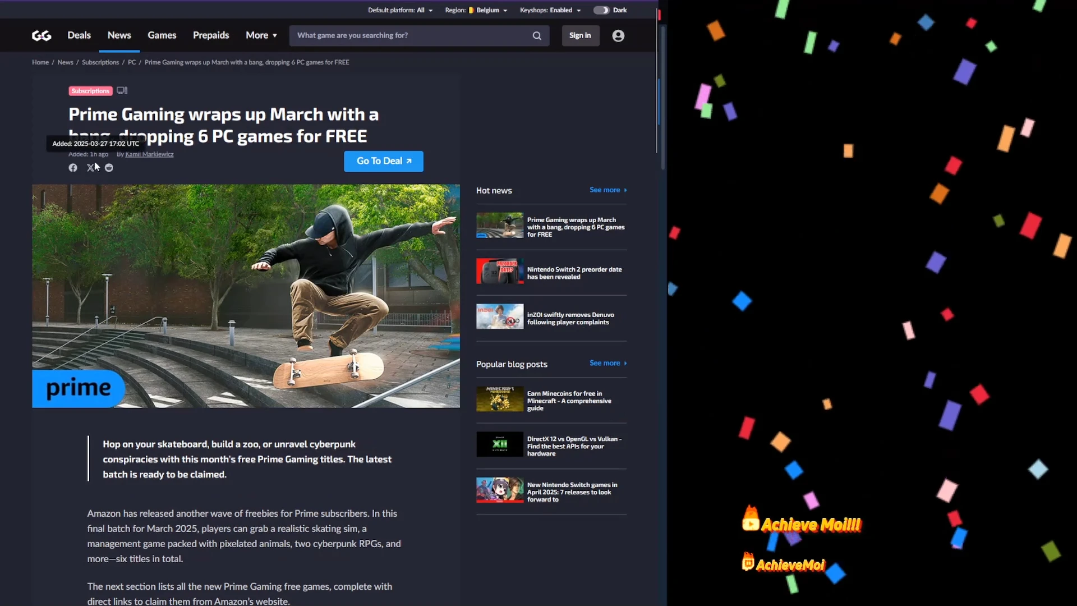Go to News in the breadcrumb
Image resolution: width=1077 pixels, height=606 pixels.
coord(66,62)
